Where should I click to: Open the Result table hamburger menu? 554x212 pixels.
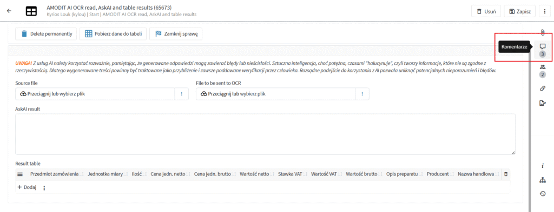(20, 174)
